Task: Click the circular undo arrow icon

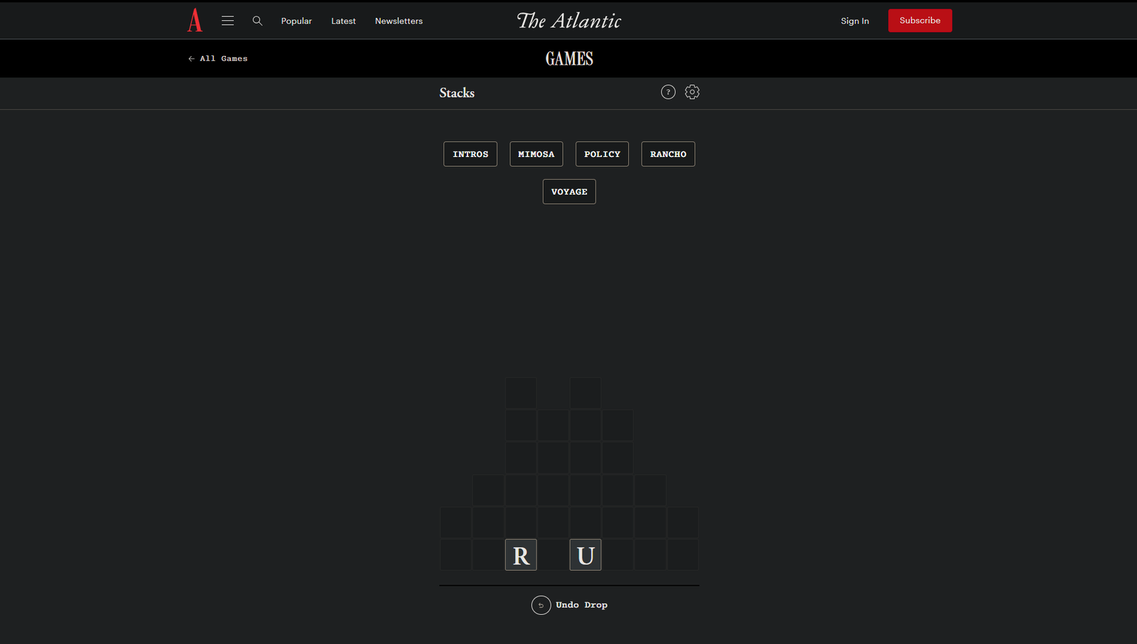Action: pos(541,605)
